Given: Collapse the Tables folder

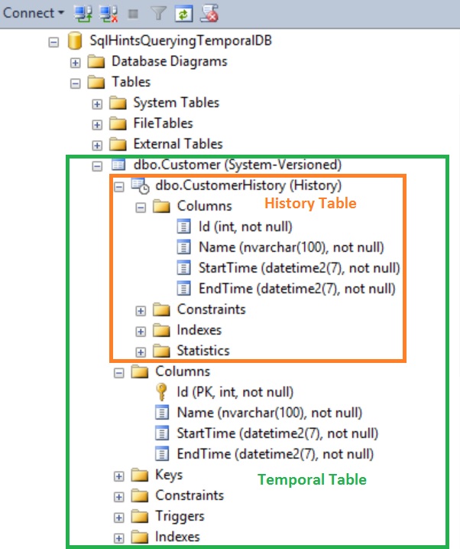Looking at the screenshot, I should point(75,83).
